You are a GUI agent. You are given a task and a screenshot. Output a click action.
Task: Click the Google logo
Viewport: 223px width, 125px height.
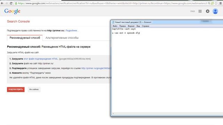click(12, 11)
